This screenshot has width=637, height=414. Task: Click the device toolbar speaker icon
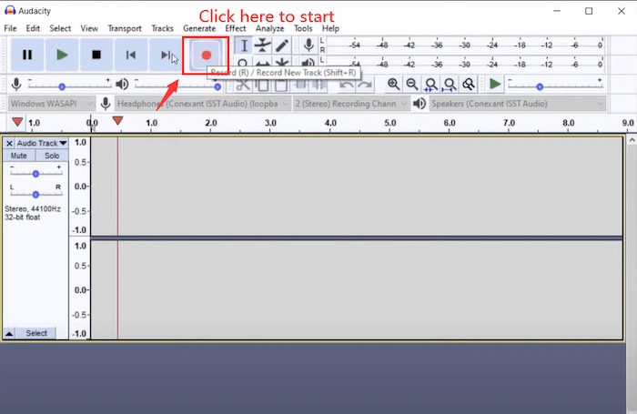point(420,104)
